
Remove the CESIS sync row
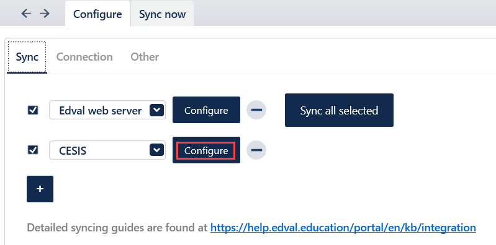(x=256, y=150)
